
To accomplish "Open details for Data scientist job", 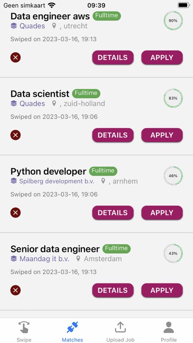I will [x=113, y=135].
